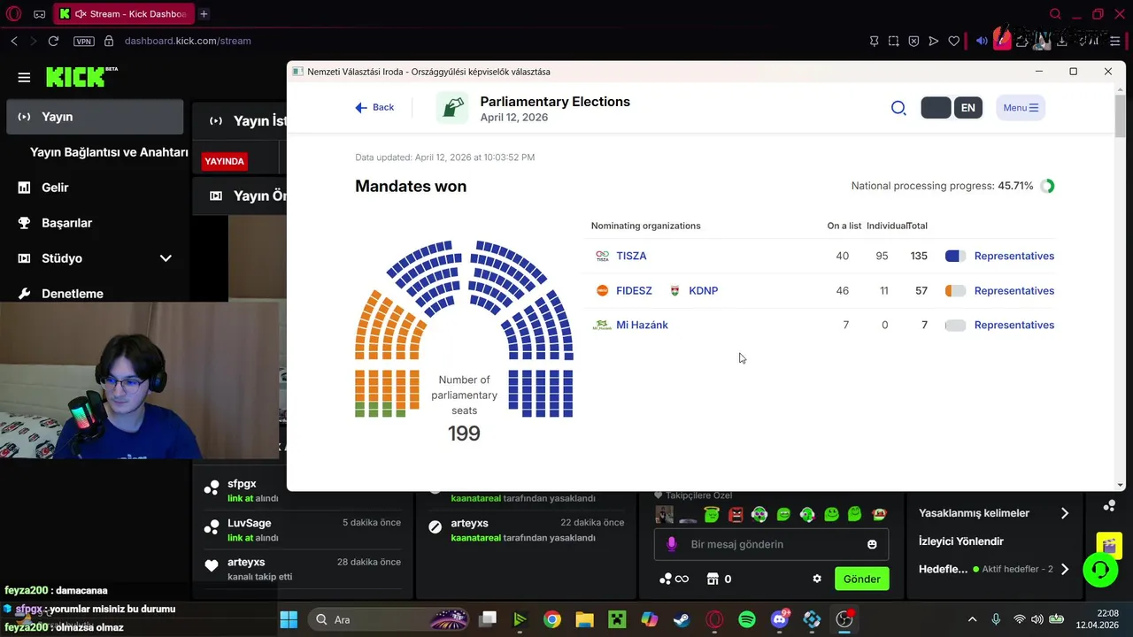This screenshot has width=1133, height=637.
Task: Click the sfpgx activity entry
Action: coord(302,490)
